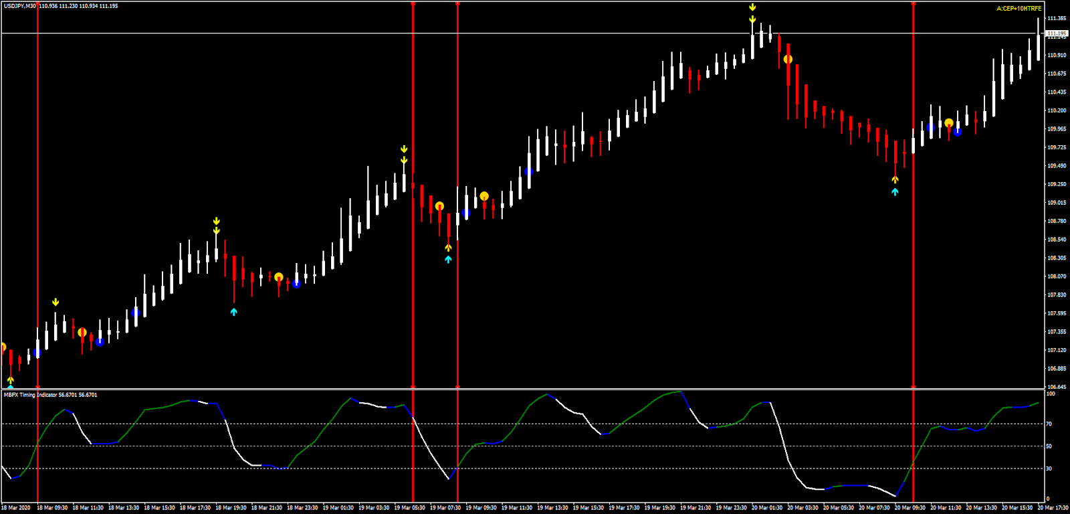Click the blue dot near 19 Mar 11:30 candle

coord(529,172)
